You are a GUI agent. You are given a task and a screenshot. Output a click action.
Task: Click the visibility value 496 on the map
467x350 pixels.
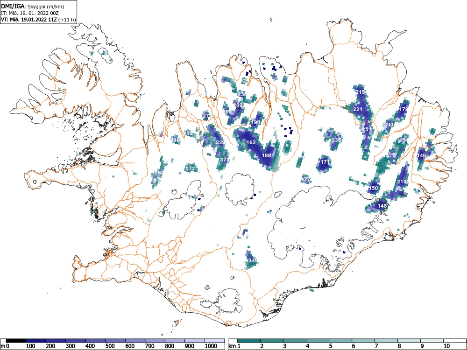click(175, 140)
